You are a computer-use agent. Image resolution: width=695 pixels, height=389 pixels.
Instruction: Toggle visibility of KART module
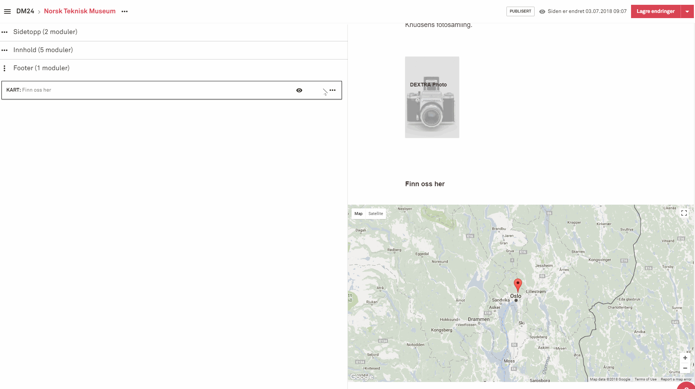click(x=299, y=90)
